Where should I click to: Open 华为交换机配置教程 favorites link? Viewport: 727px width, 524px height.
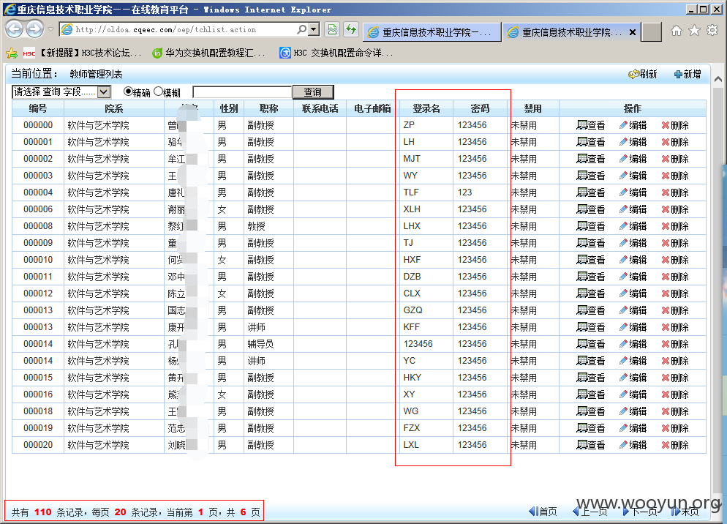pyautogui.click(x=209, y=53)
